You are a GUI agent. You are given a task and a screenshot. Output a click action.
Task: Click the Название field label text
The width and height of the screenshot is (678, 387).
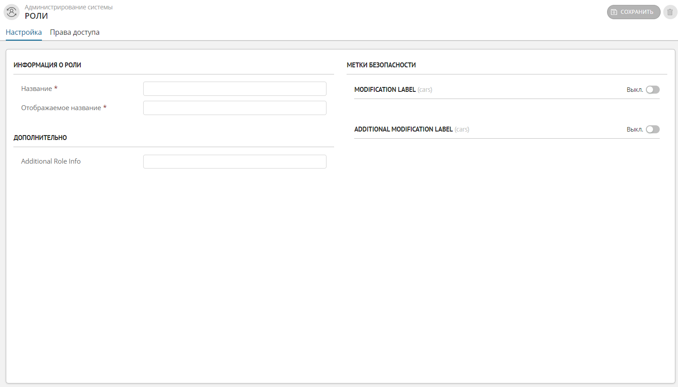tap(37, 89)
